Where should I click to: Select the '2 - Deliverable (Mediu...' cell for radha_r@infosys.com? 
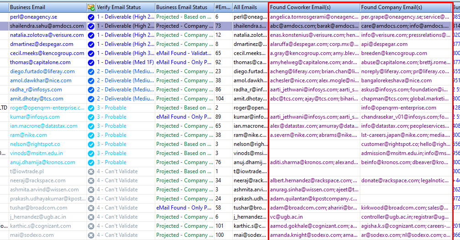point(125,90)
